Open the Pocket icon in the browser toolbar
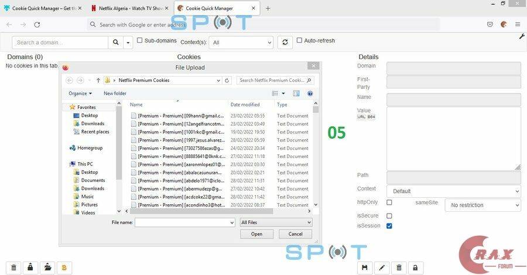The width and height of the screenshot is (527, 275). click(490, 25)
